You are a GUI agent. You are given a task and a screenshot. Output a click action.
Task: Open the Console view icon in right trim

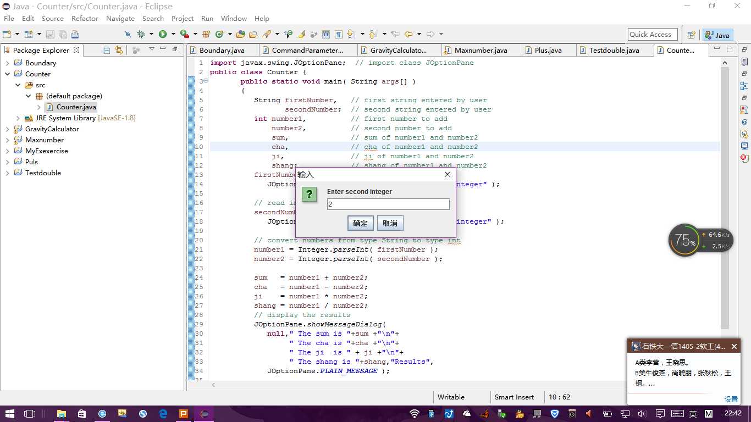tap(744, 146)
